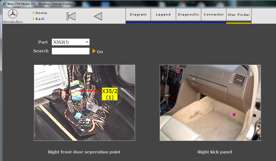The image size is (276, 161).
Task: Click the orange arrow next to Back
Action: [33, 19]
